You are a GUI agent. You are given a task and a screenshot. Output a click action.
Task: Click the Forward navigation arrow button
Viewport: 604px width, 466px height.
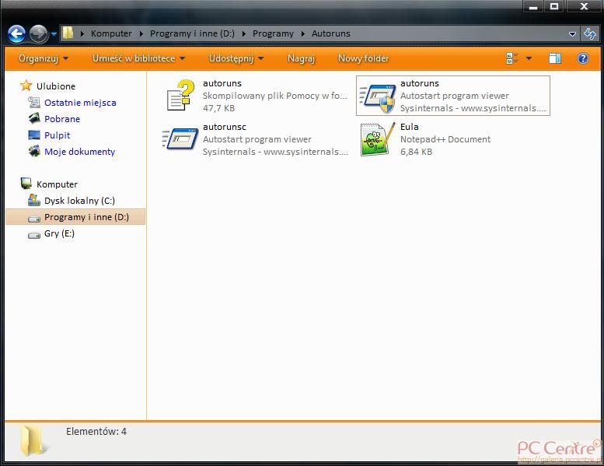coord(38,33)
